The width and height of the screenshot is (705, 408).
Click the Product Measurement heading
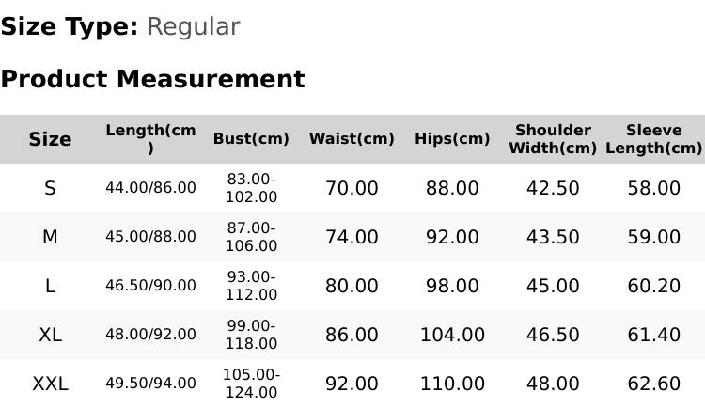tap(153, 79)
